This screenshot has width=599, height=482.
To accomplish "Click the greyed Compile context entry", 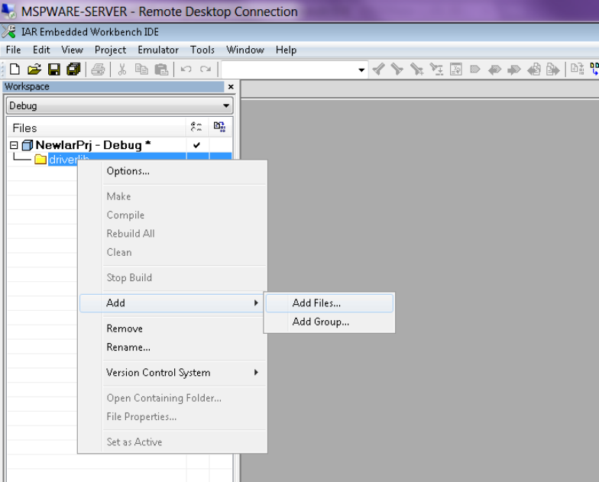I will pyautogui.click(x=172, y=215).
